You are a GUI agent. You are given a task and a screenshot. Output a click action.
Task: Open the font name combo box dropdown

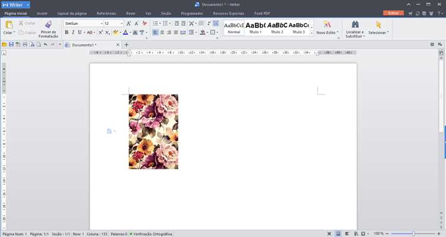pos(102,23)
